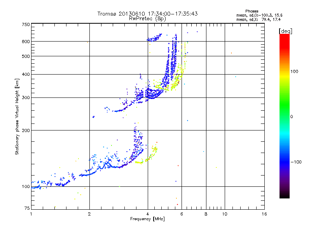Click the x-axis '2' tick label
This screenshot has height=233, width=311.
pos(89,214)
